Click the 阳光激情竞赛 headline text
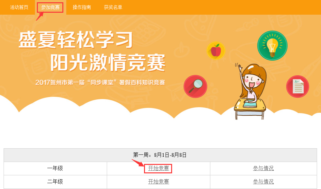 click(x=108, y=63)
